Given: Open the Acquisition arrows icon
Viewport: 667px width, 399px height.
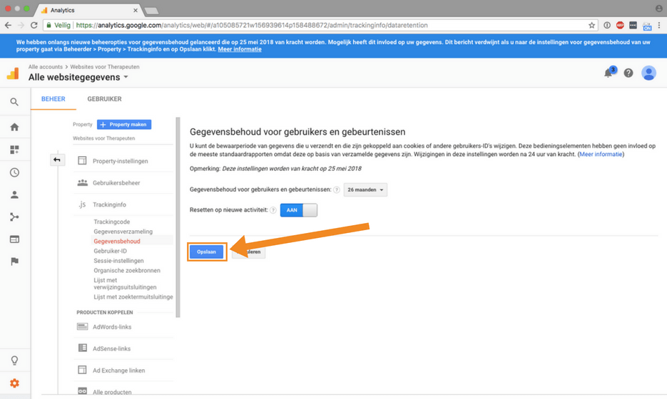Looking at the screenshot, I should click(x=14, y=217).
